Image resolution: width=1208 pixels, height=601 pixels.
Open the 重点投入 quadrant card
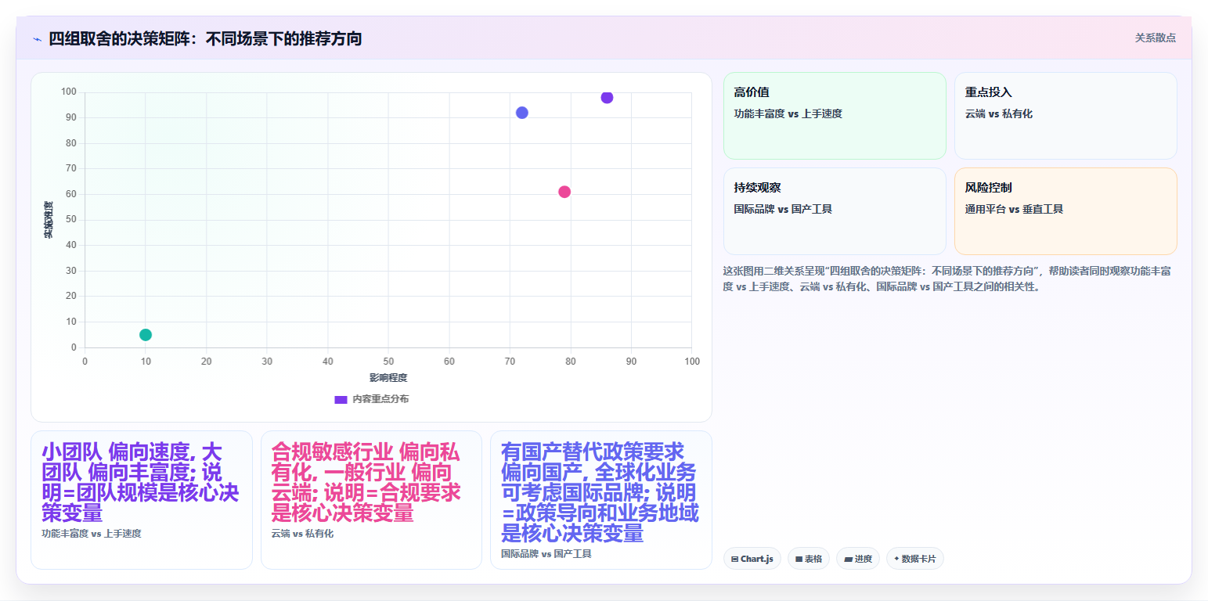coord(1066,116)
